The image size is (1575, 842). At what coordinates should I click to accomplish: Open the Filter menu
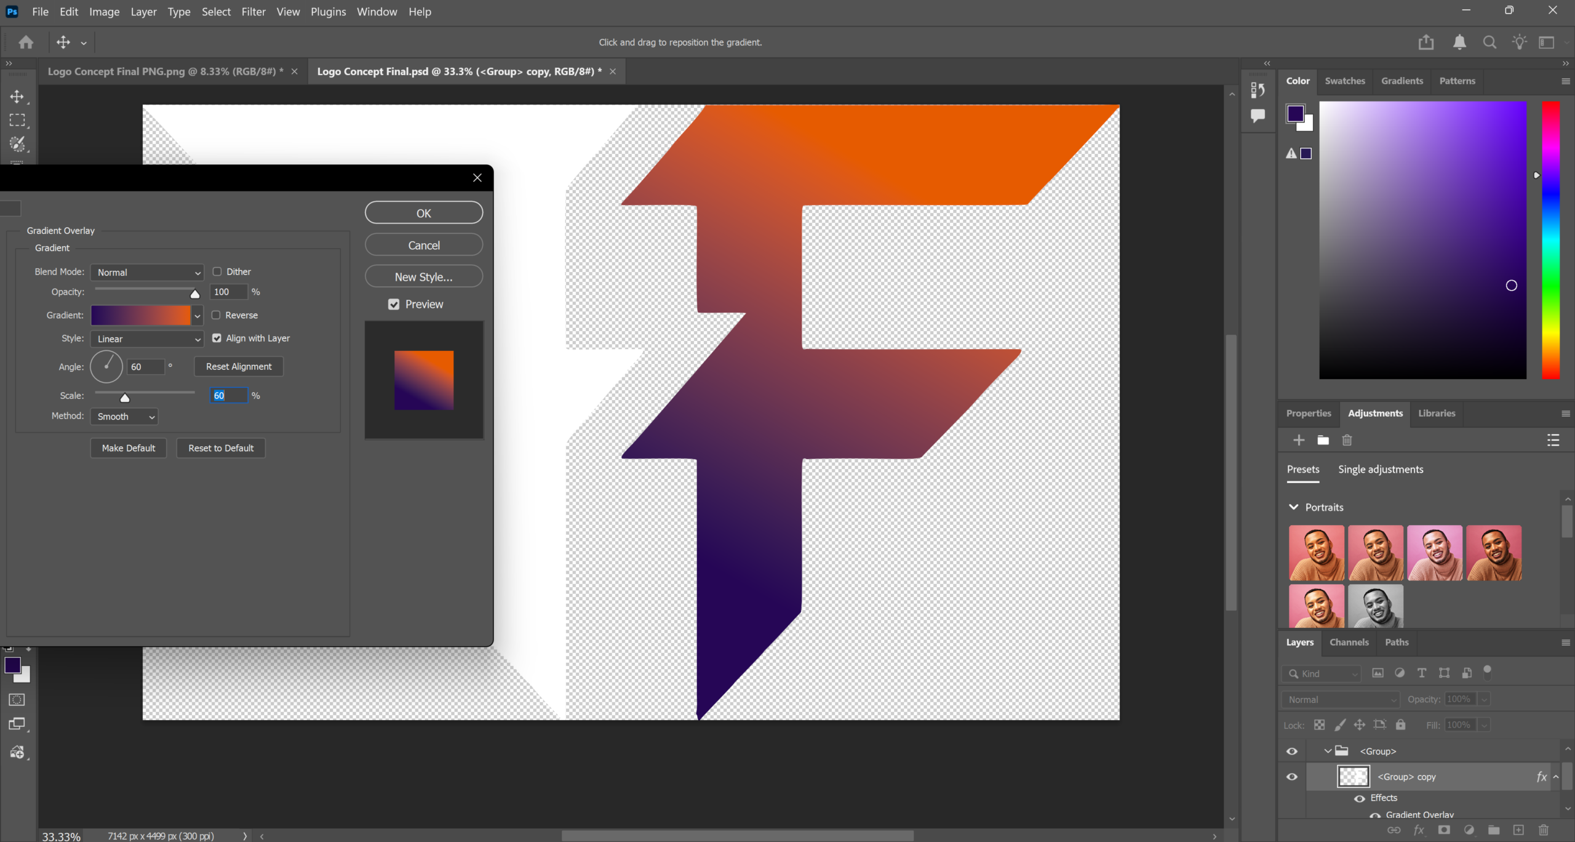[253, 12]
